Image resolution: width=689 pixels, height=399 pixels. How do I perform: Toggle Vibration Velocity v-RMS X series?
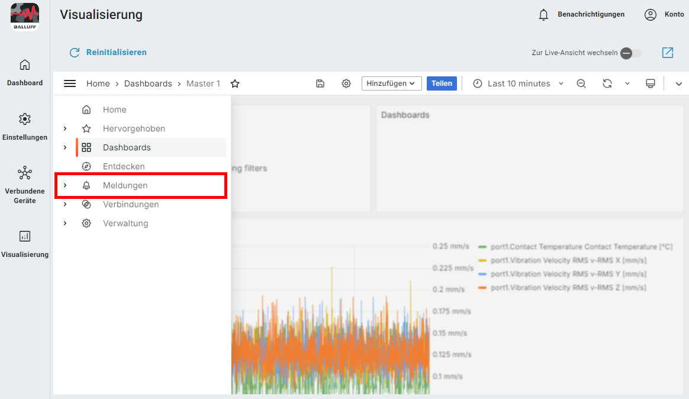coord(568,260)
